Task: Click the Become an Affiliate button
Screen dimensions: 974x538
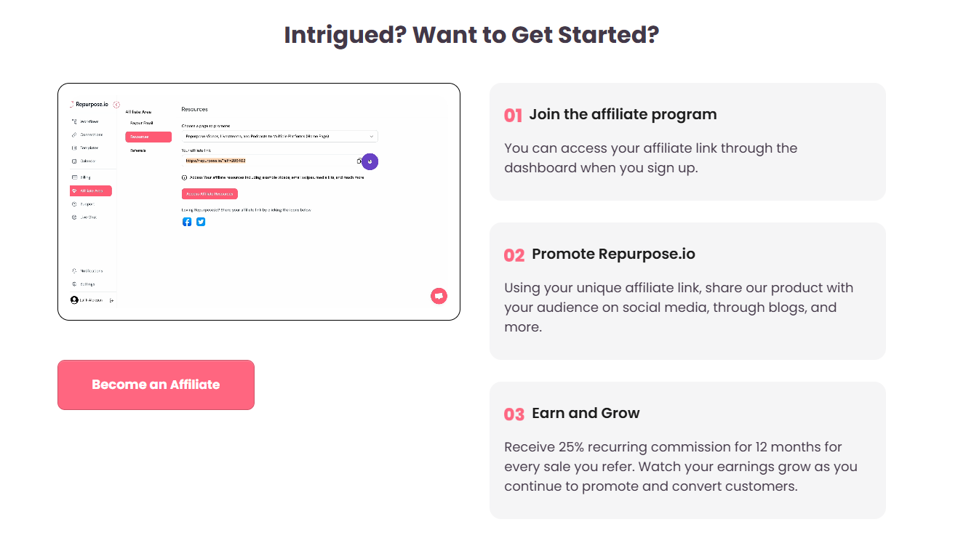Action: pos(156,385)
